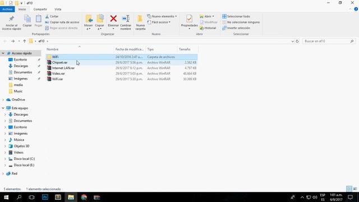This screenshot has width=359, height=202.
Task: Open taskbar search
Action: point(19,197)
